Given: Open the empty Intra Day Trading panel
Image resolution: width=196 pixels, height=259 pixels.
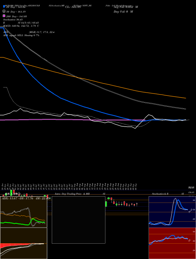Looking at the screenshot, I should (x=78, y=220).
